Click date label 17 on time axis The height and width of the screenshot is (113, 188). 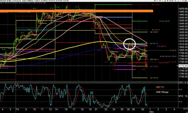pos(74,109)
